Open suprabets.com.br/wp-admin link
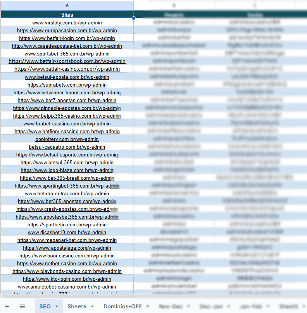Viewport: 307px width, 313px height. pyautogui.click(x=67, y=85)
